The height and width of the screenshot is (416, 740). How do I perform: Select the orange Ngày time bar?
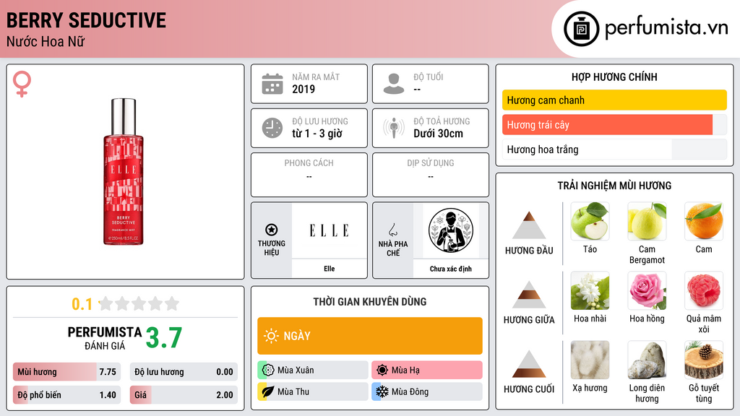(370, 336)
